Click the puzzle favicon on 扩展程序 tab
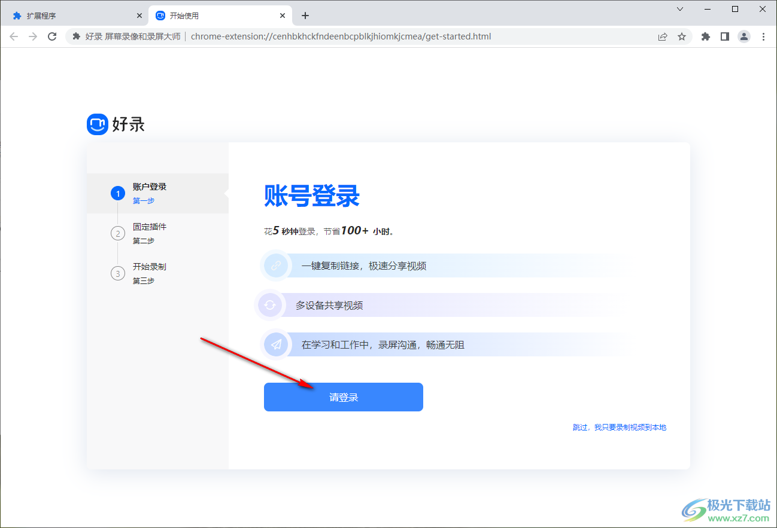The image size is (777, 528). click(17, 16)
